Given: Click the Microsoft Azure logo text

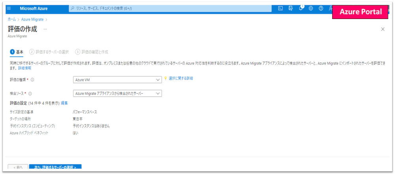Looking at the screenshot, I should coord(34,8).
